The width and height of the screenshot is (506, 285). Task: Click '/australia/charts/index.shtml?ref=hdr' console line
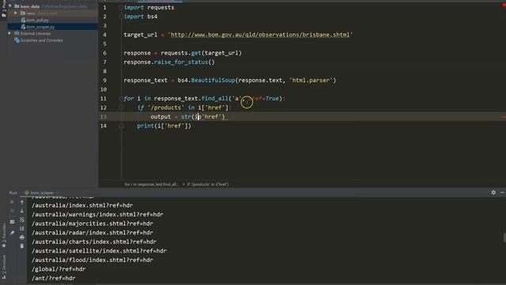click(94, 241)
